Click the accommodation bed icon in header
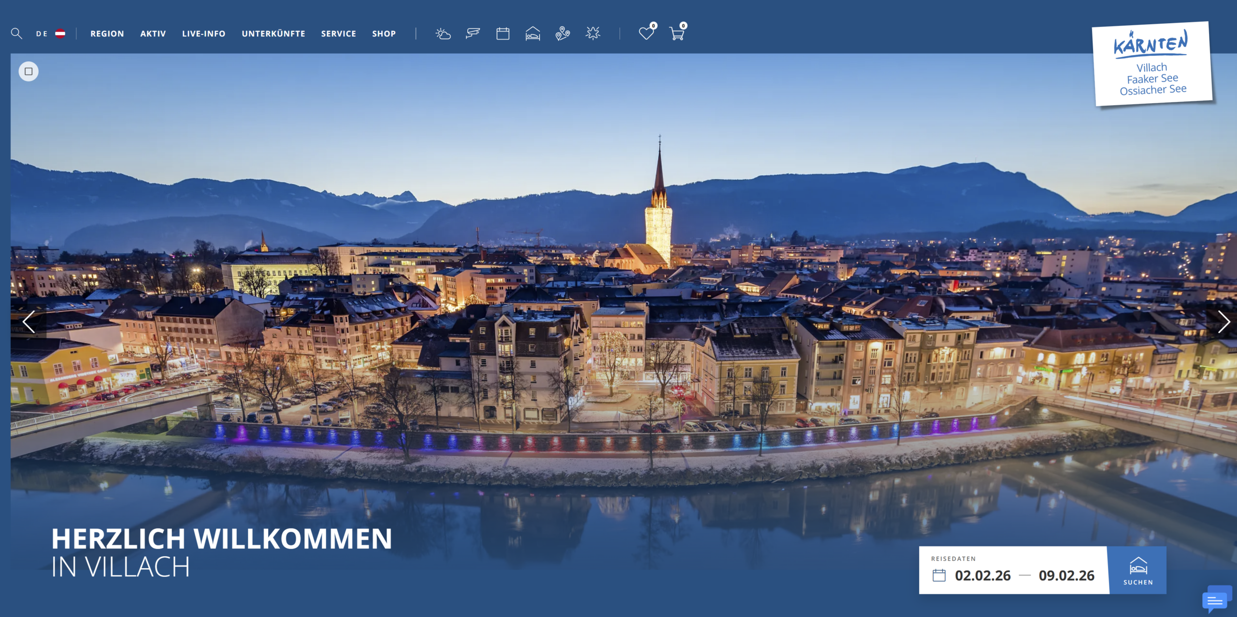This screenshot has width=1237, height=617. tap(532, 34)
